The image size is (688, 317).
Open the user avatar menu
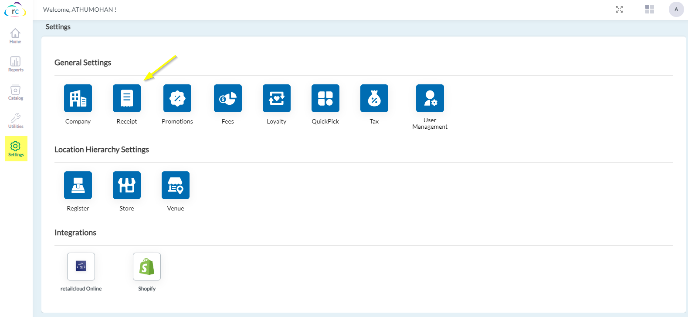pyautogui.click(x=676, y=9)
